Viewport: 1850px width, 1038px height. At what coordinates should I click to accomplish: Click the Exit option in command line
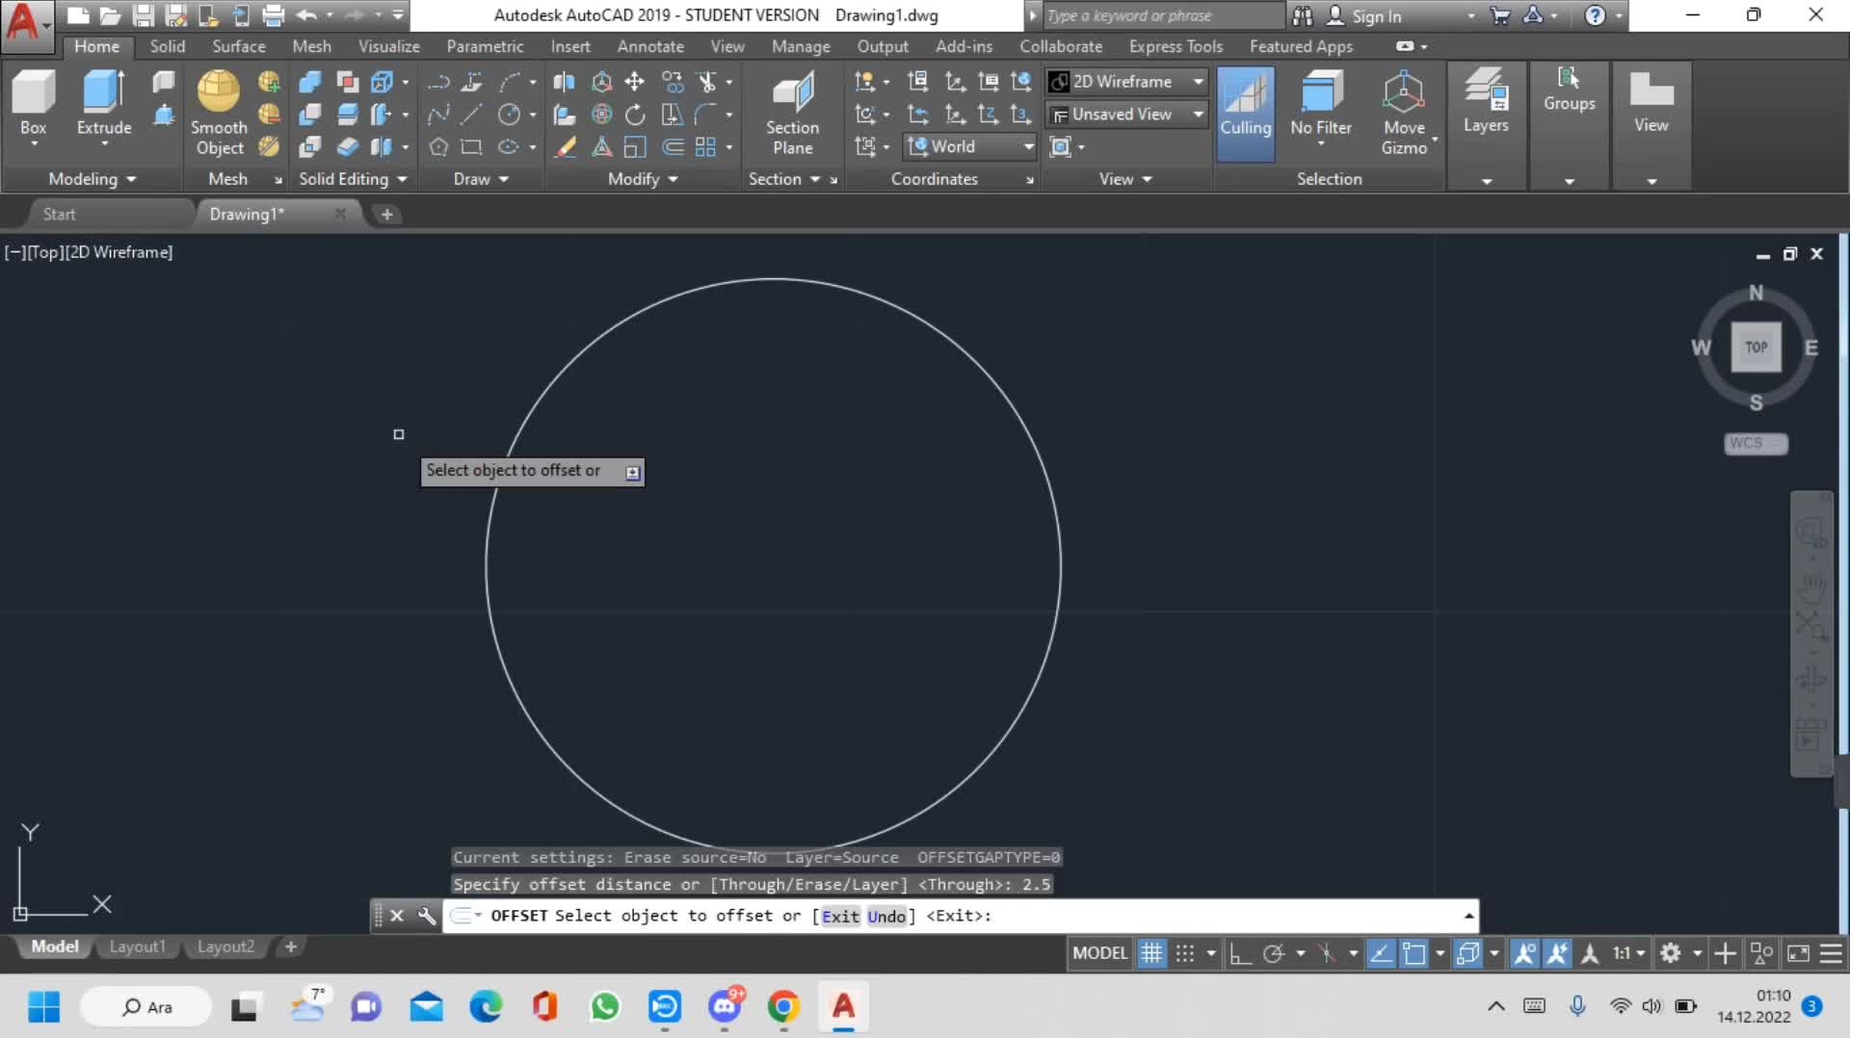click(839, 916)
